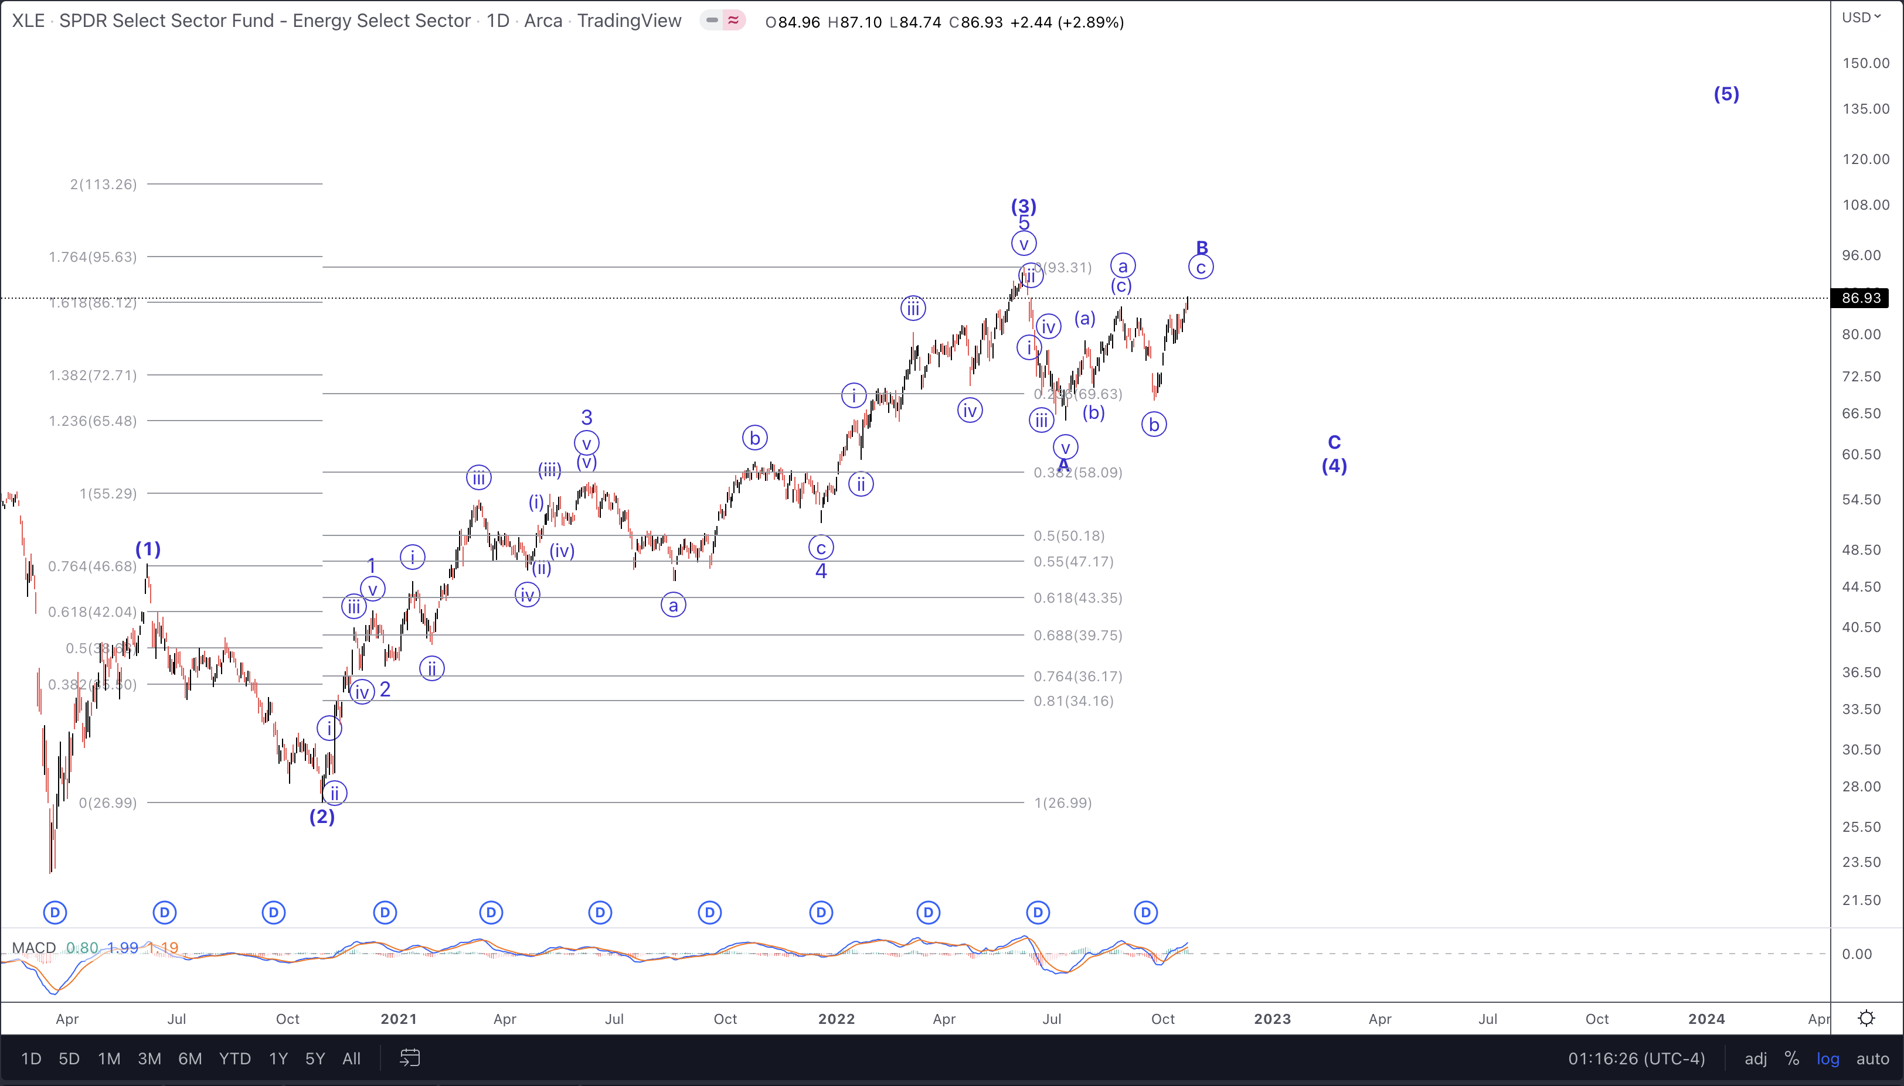Screen dimensions: 1904x1086
Task: Select the 1Y time range
Action: tap(278, 1058)
